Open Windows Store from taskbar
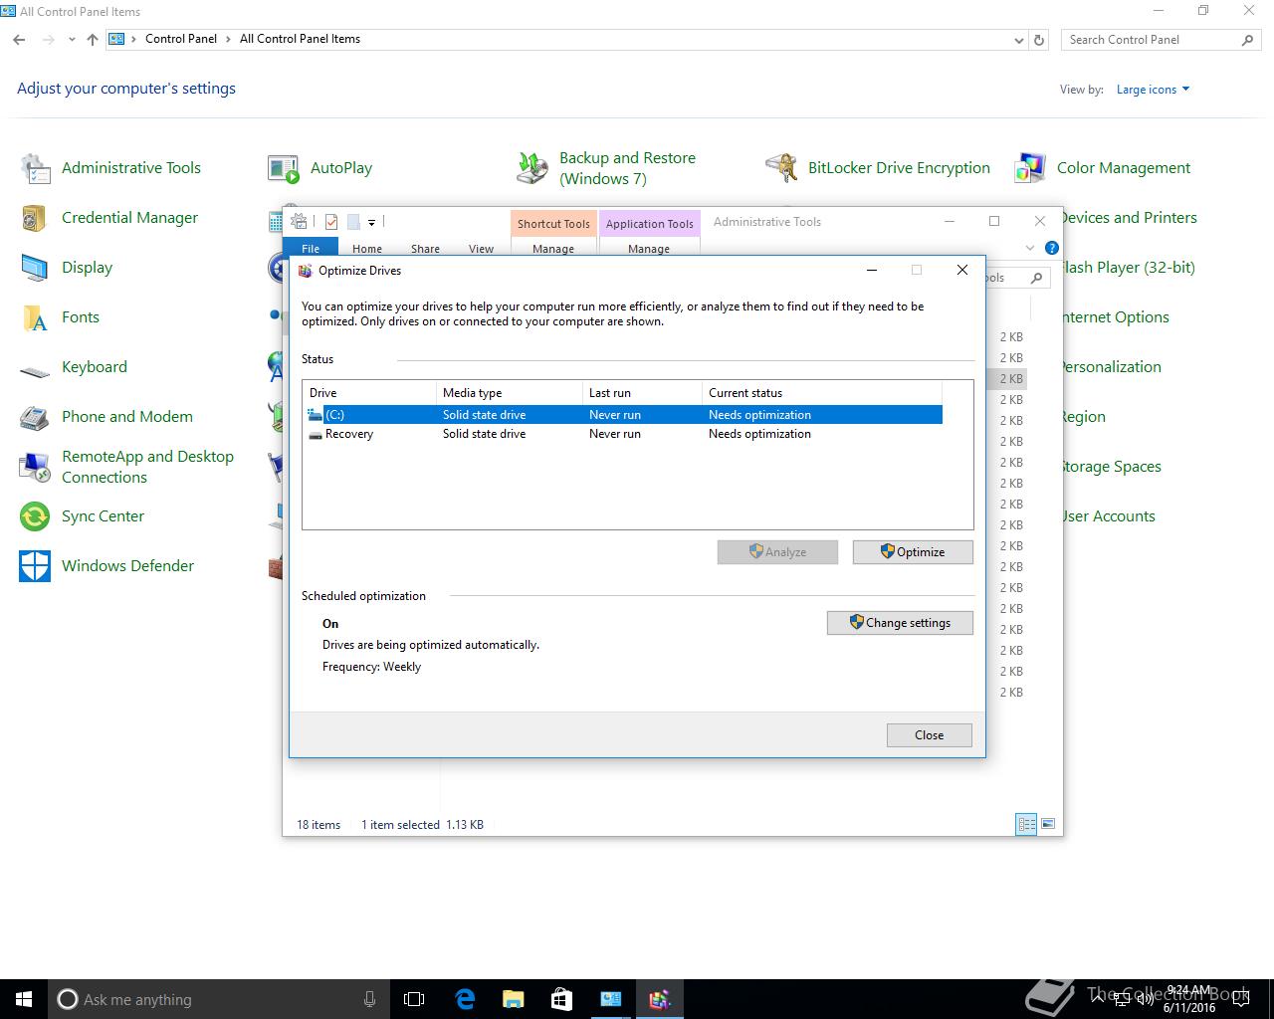1274x1019 pixels. [561, 999]
